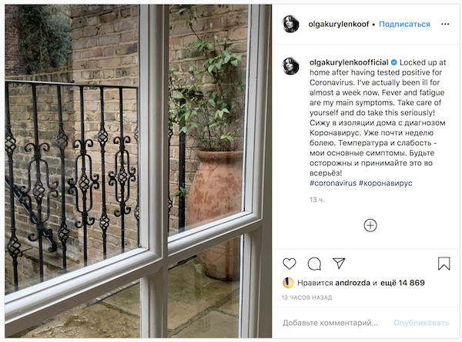Open androzda profile in likes line

353,283
